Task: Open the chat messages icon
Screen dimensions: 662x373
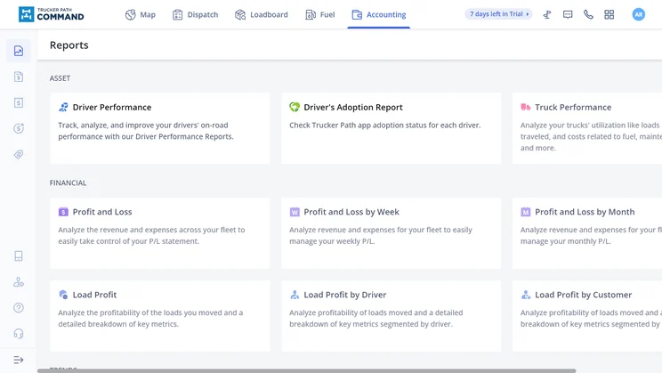Action: pyautogui.click(x=568, y=15)
